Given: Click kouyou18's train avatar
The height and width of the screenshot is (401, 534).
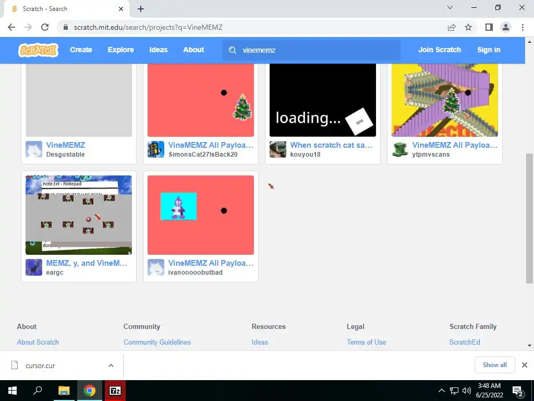Looking at the screenshot, I should coord(278,149).
